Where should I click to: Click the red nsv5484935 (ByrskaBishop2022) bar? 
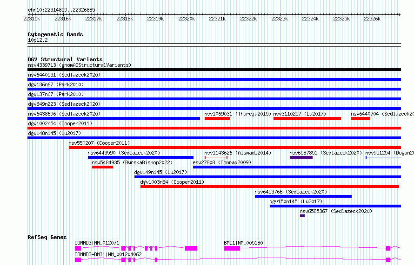tap(102, 167)
